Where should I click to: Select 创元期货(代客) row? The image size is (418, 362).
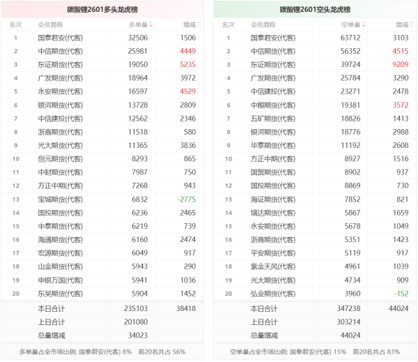(102, 159)
